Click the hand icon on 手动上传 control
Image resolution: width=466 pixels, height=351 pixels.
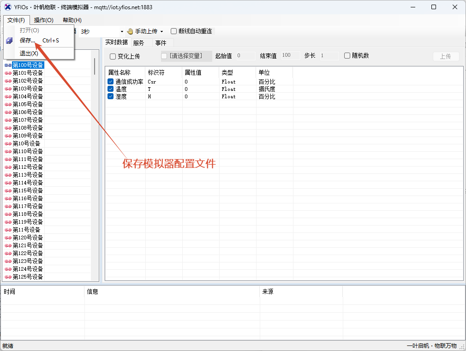click(x=131, y=31)
